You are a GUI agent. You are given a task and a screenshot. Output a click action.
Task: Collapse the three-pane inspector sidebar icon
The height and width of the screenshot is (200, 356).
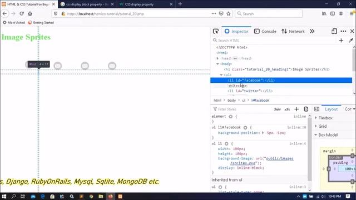coord(317,109)
